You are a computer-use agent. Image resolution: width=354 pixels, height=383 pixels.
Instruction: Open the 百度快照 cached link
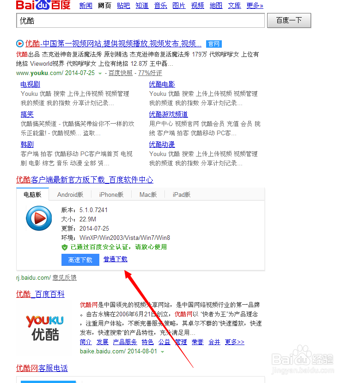pos(121,73)
